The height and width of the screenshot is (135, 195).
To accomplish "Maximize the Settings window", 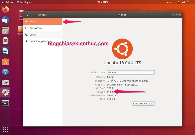I will (176, 15).
